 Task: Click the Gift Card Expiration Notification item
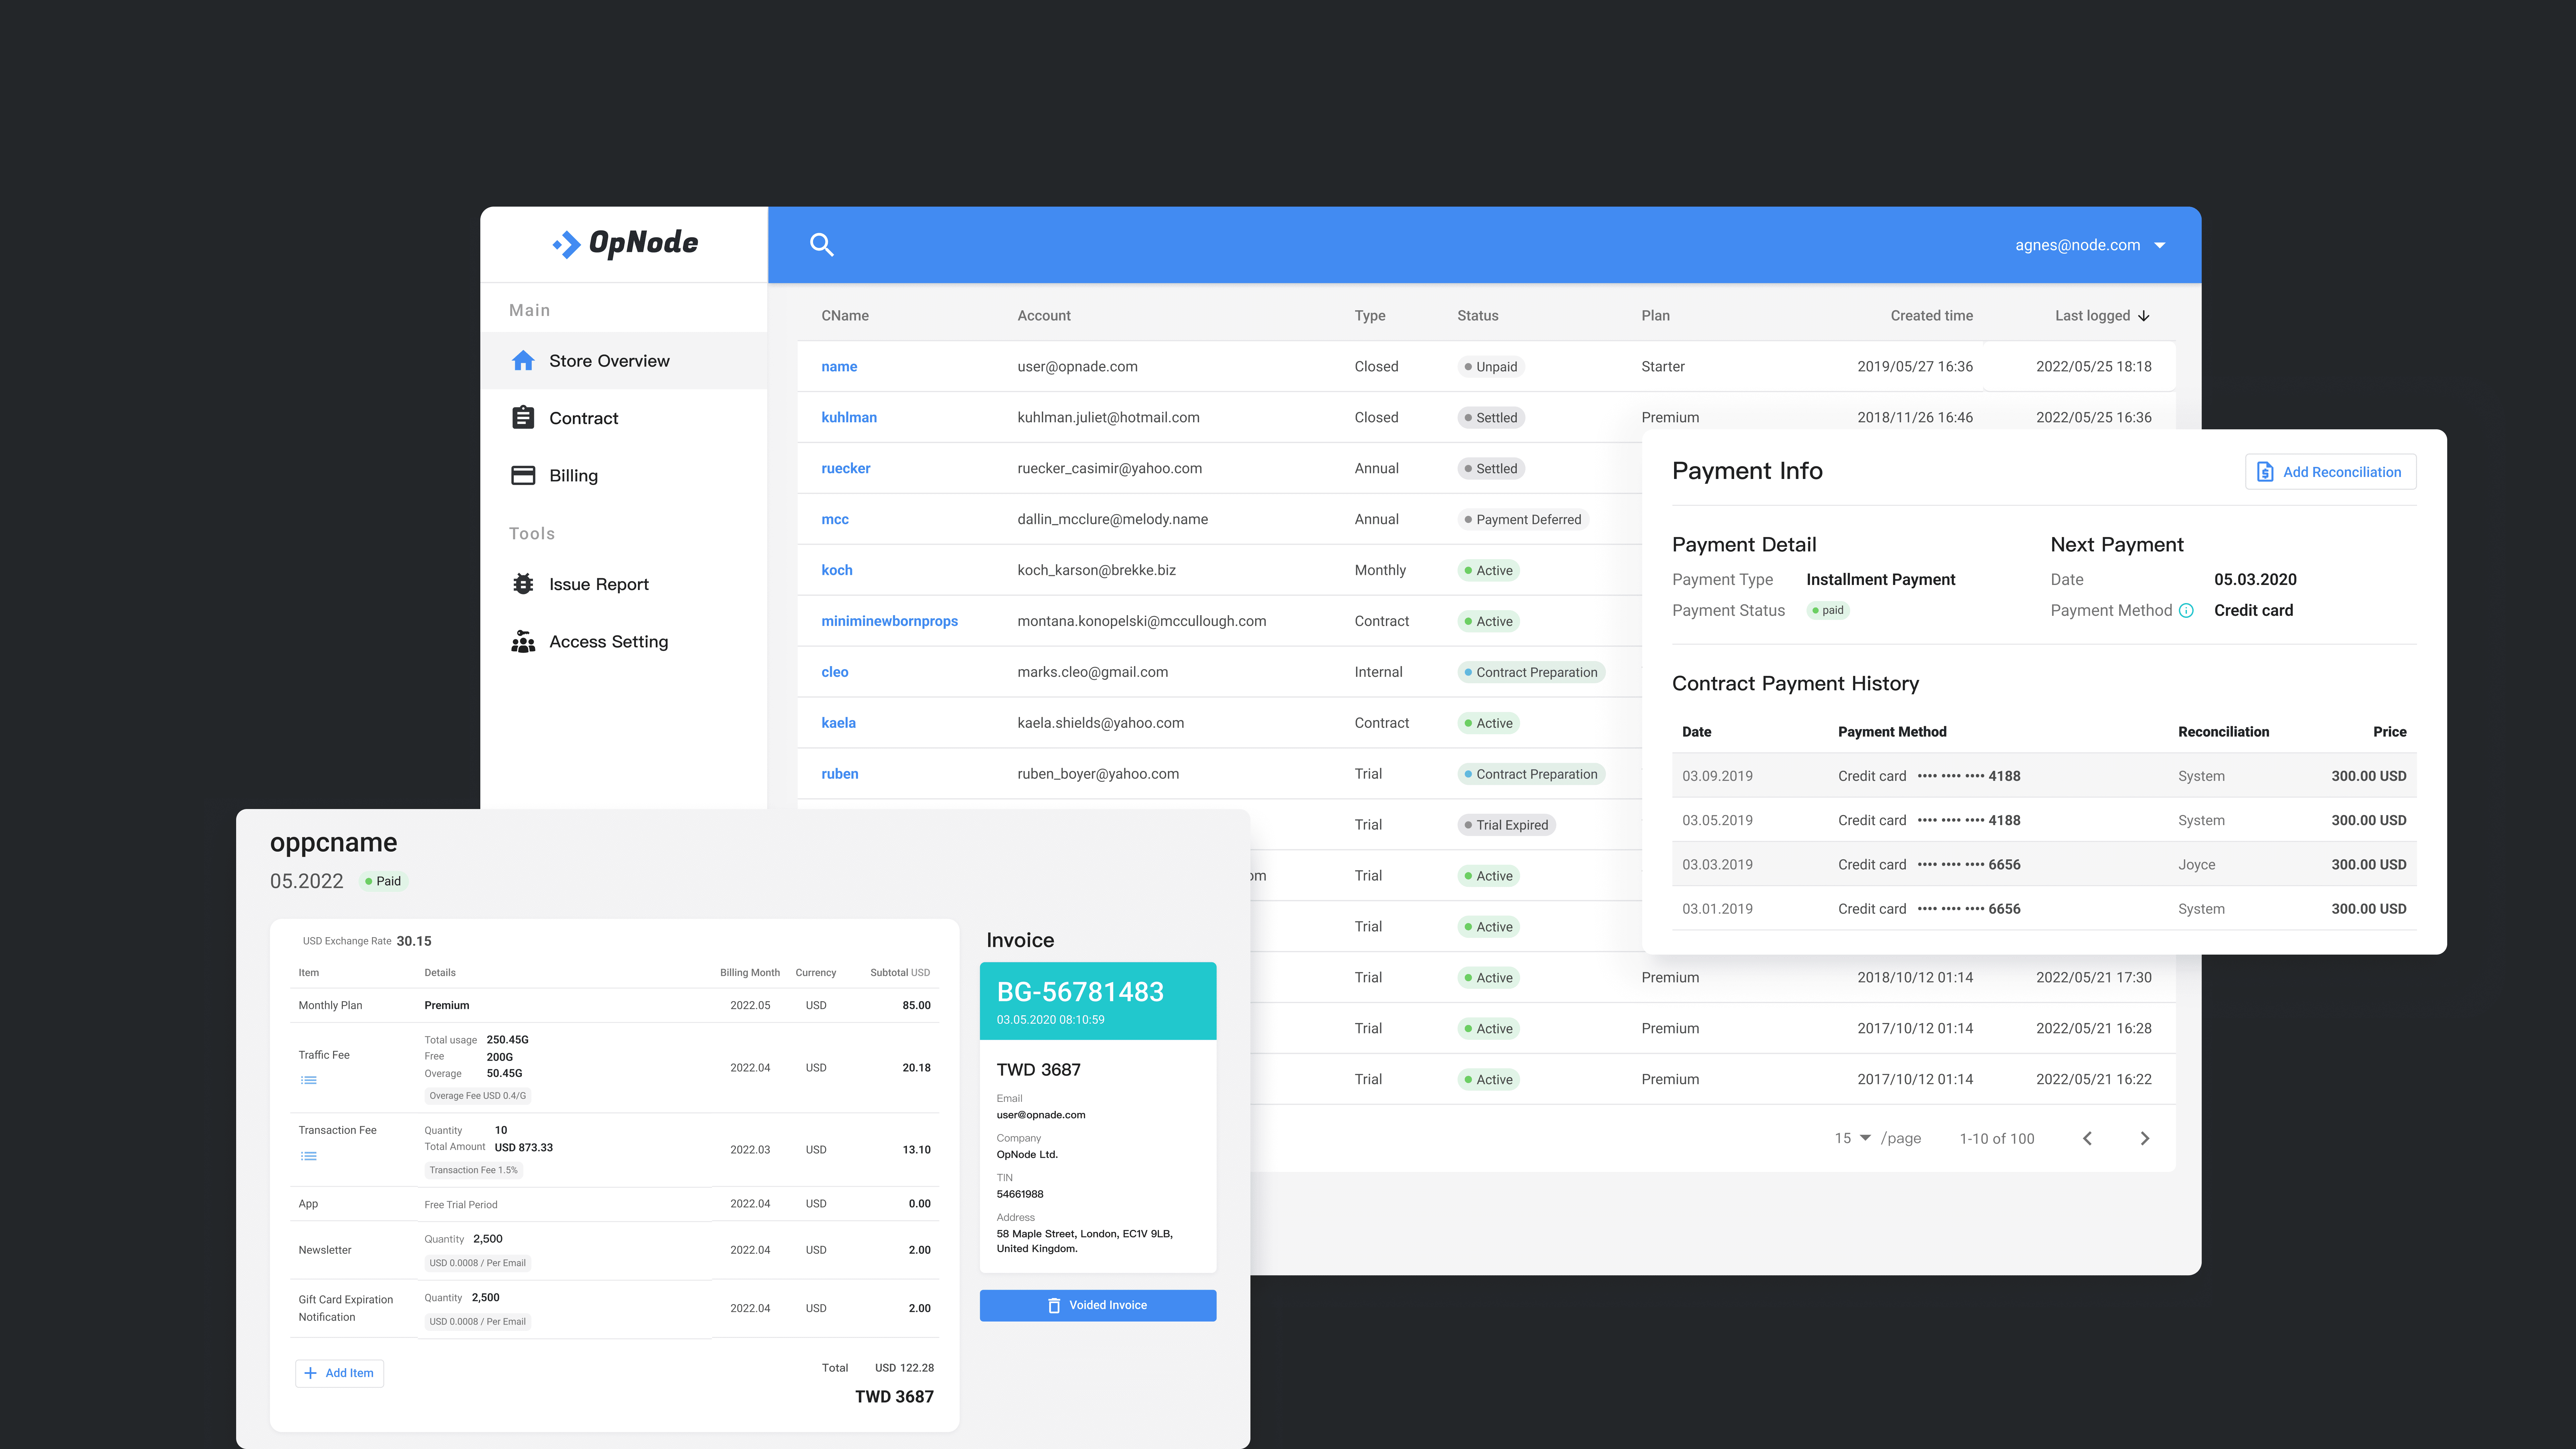346,1308
